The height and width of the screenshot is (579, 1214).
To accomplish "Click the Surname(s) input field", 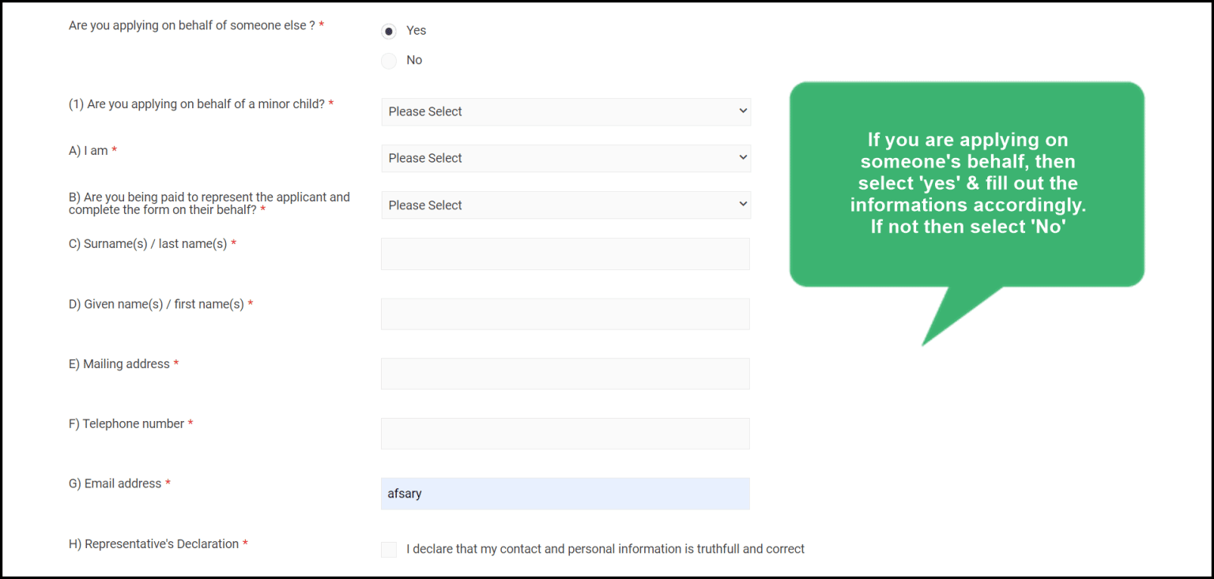I will click(x=565, y=254).
